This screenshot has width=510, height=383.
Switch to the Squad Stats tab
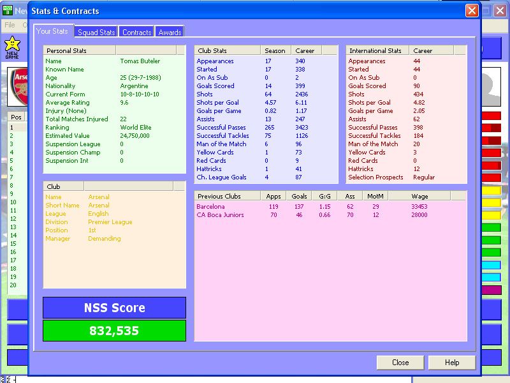coord(96,32)
